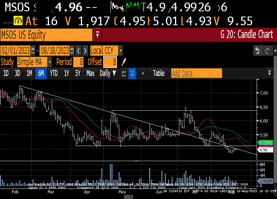Click the scroll up arrow at right

[275, 51]
